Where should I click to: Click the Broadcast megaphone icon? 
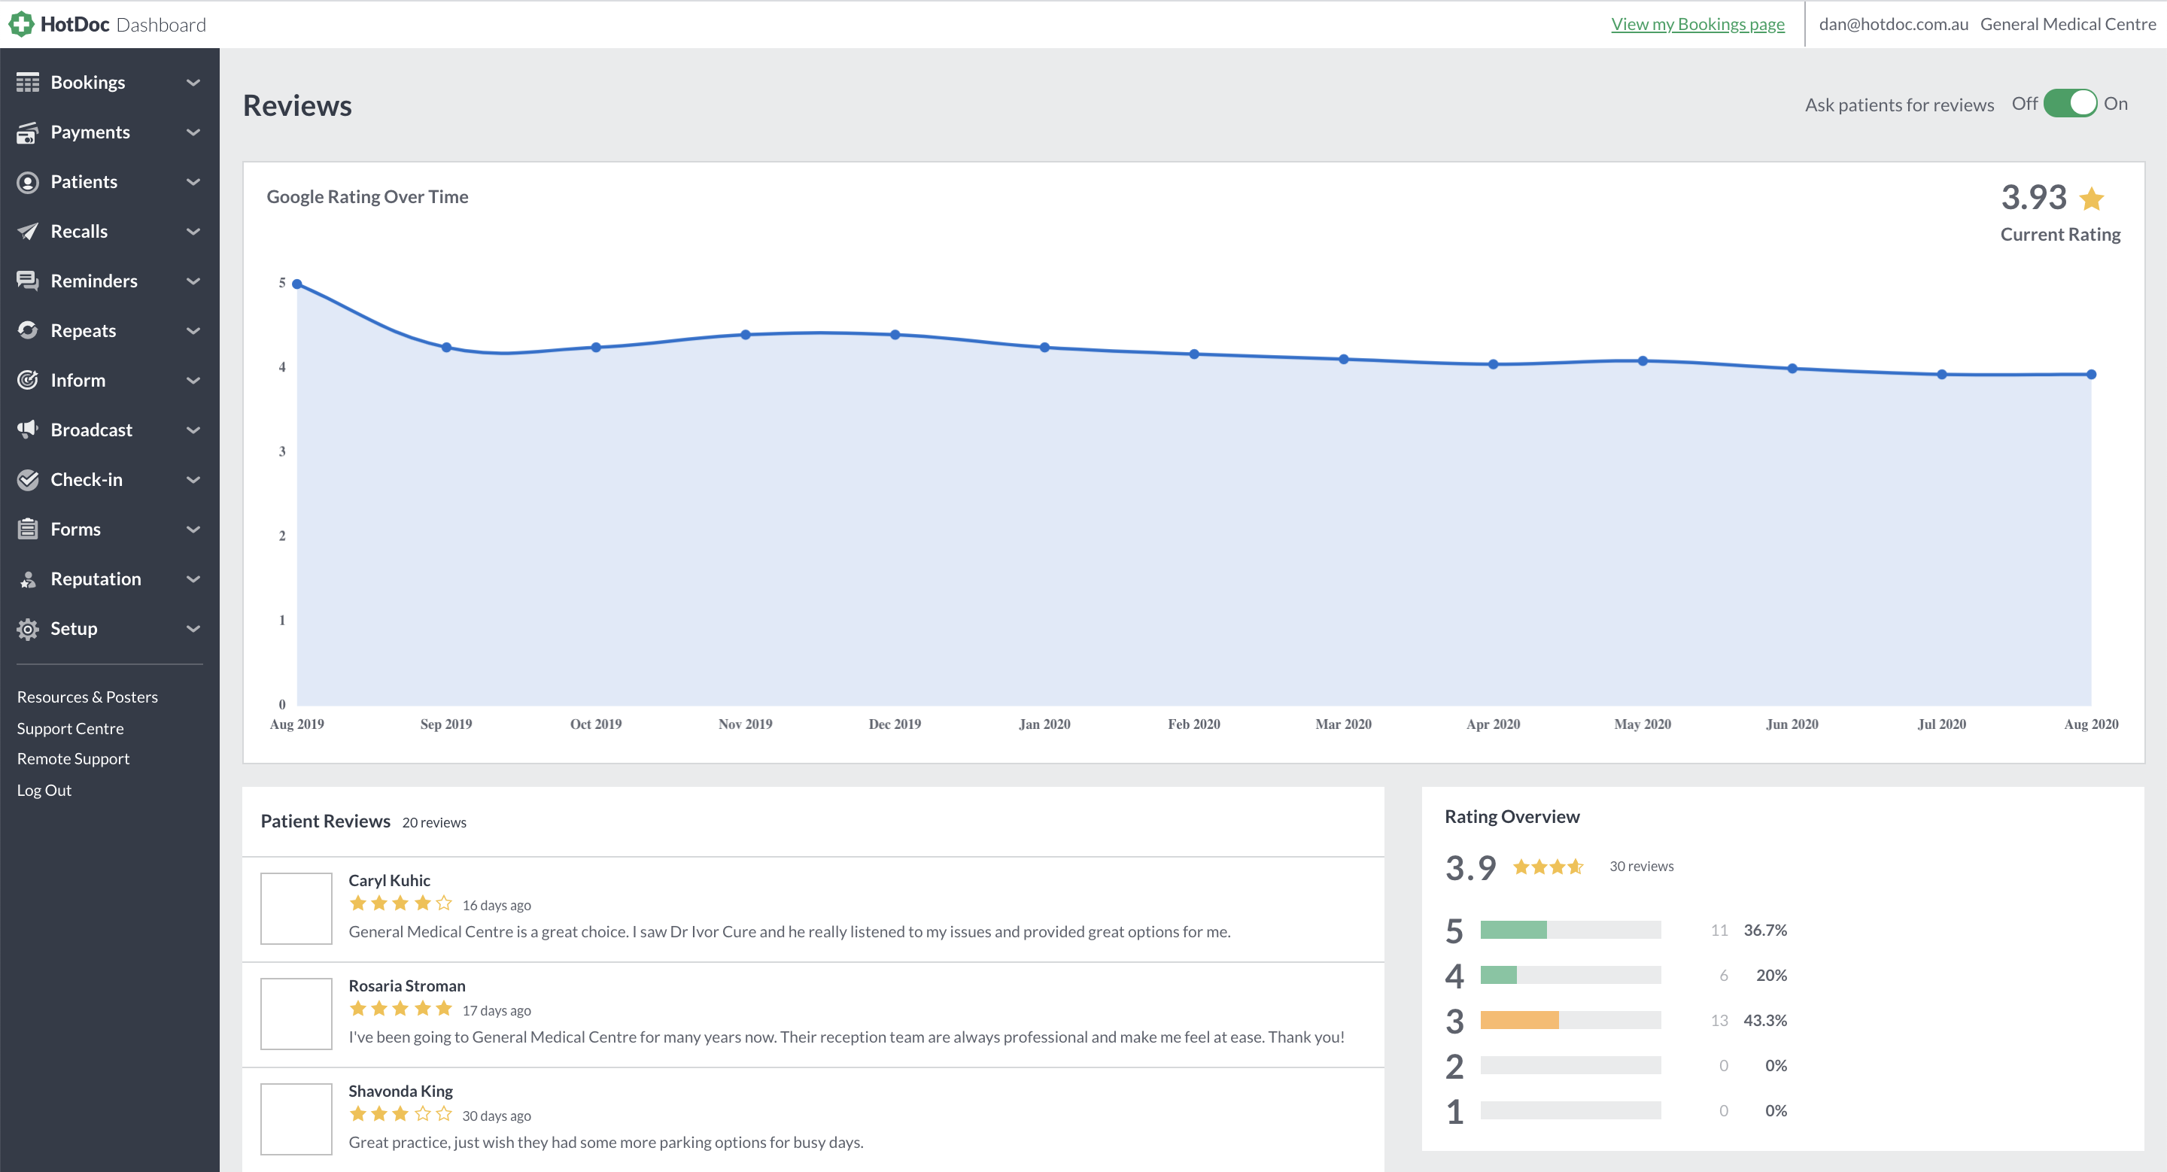[x=28, y=430]
